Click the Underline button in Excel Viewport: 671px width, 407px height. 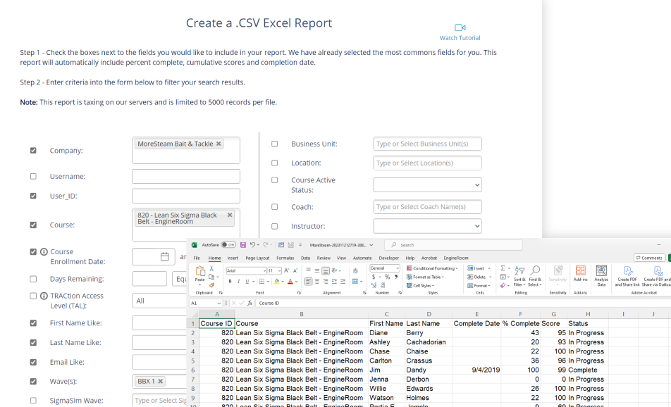coord(247,282)
